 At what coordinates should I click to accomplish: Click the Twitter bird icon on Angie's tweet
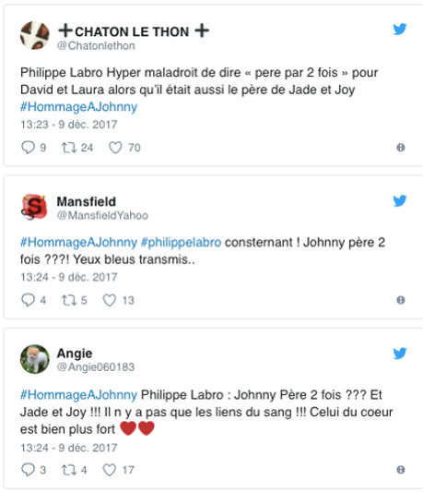[400, 354]
